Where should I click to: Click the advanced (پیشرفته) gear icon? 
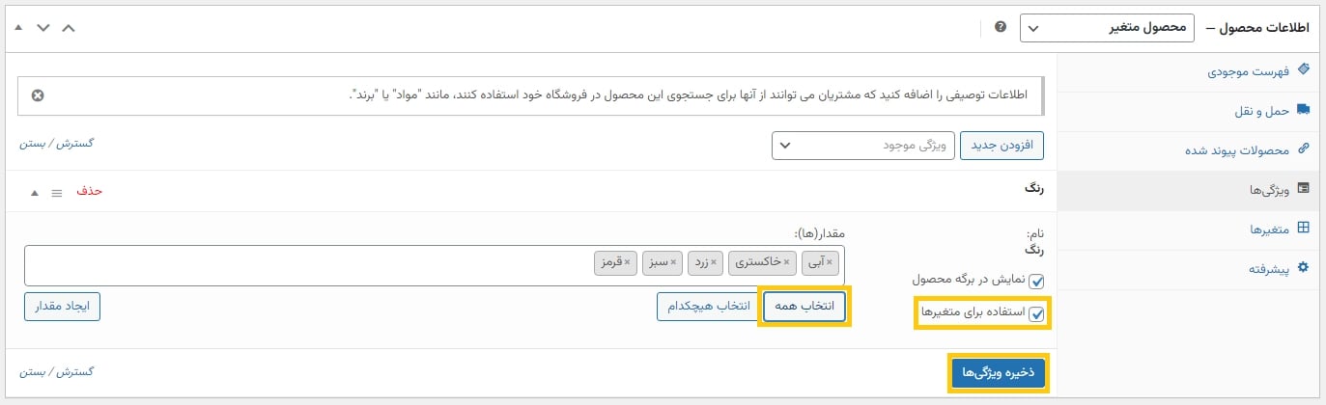pos(1303,267)
